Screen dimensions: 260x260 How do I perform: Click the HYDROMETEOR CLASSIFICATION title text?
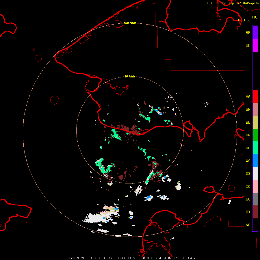click(101, 258)
